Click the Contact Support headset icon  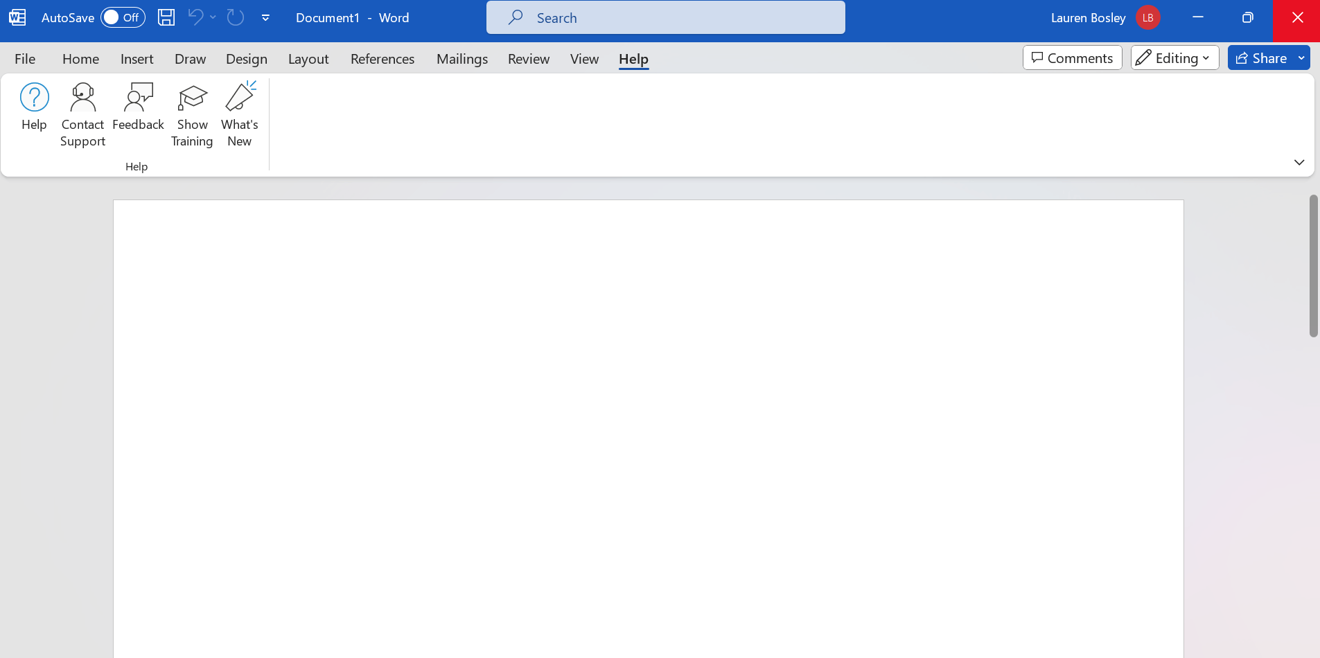click(x=82, y=98)
